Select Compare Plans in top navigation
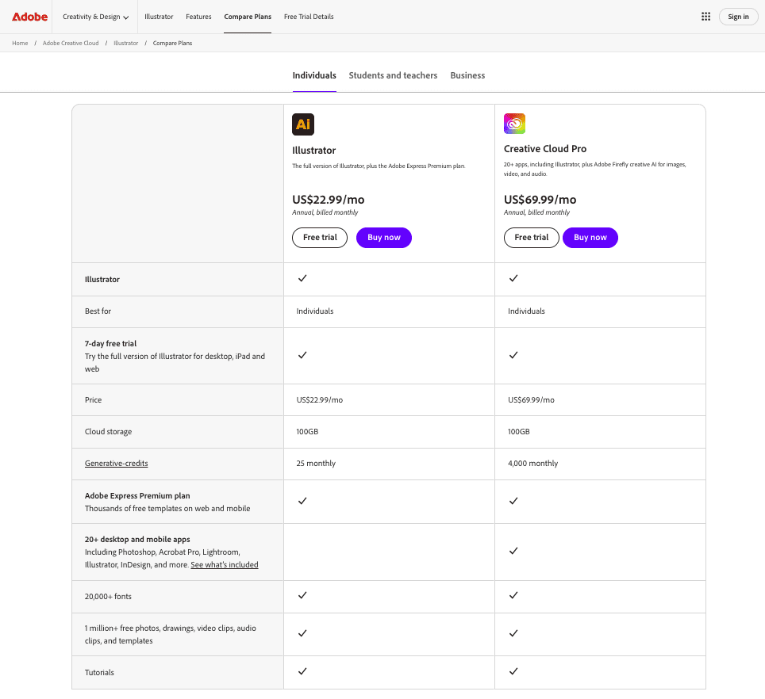 (248, 17)
